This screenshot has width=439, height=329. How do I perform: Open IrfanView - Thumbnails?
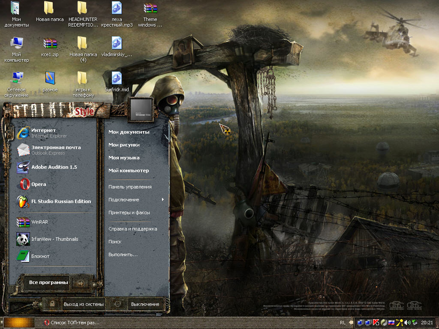tap(47, 239)
